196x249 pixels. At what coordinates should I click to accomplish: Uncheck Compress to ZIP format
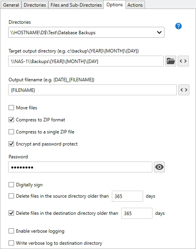tap(11, 120)
